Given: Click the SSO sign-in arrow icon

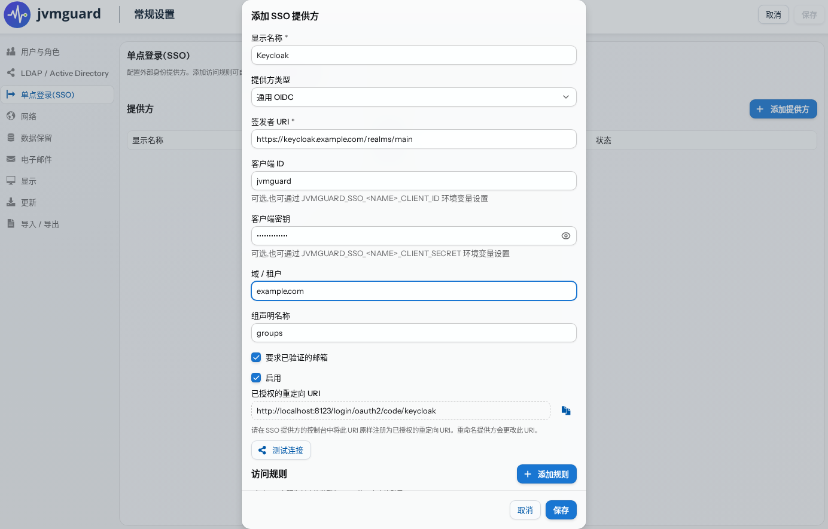Looking at the screenshot, I should pos(11,95).
